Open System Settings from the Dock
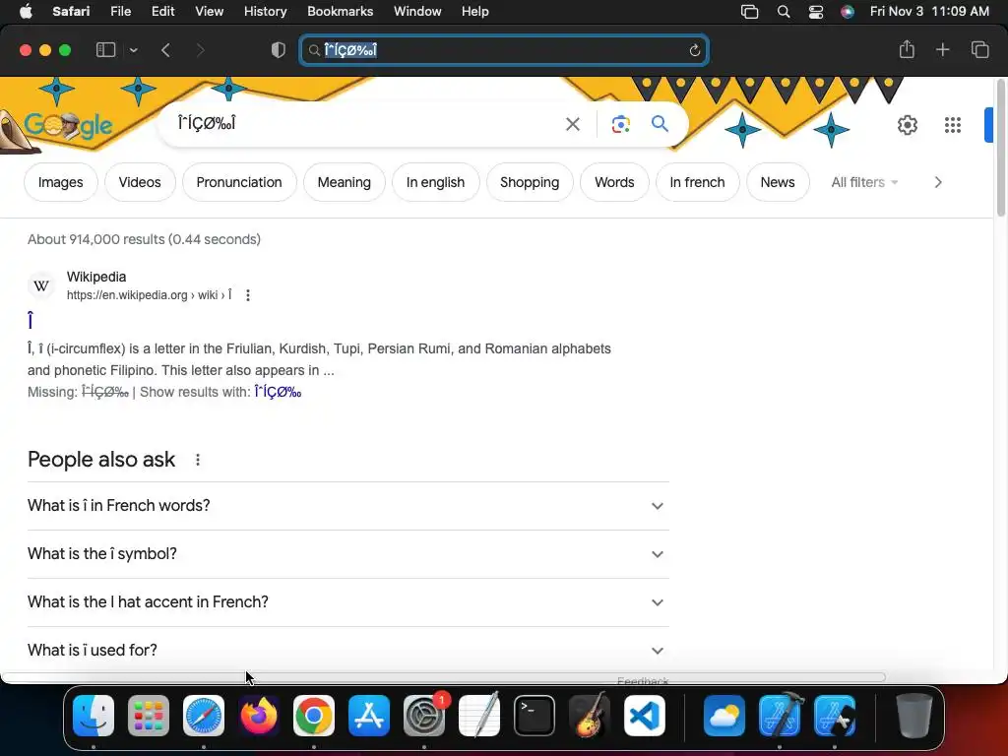 pyautogui.click(x=424, y=716)
